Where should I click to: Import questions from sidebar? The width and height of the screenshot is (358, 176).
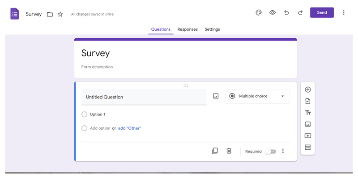click(x=308, y=101)
